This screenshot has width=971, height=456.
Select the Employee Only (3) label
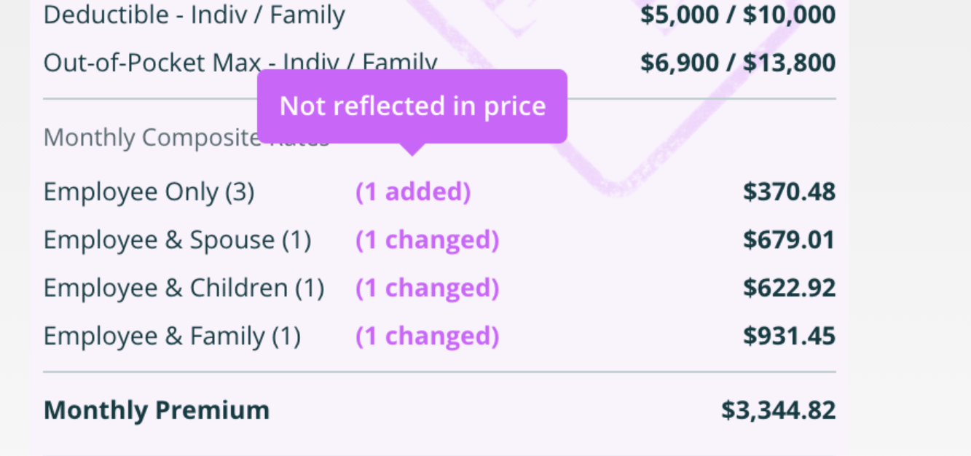pyautogui.click(x=149, y=192)
